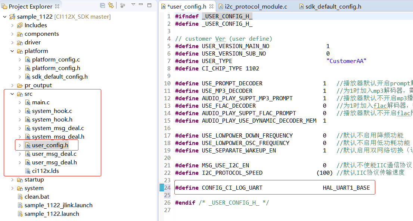The width and height of the screenshot is (413, 221).
Task: Click the [CI112X_SDK master] branch label
Action: (x=83, y=17)
